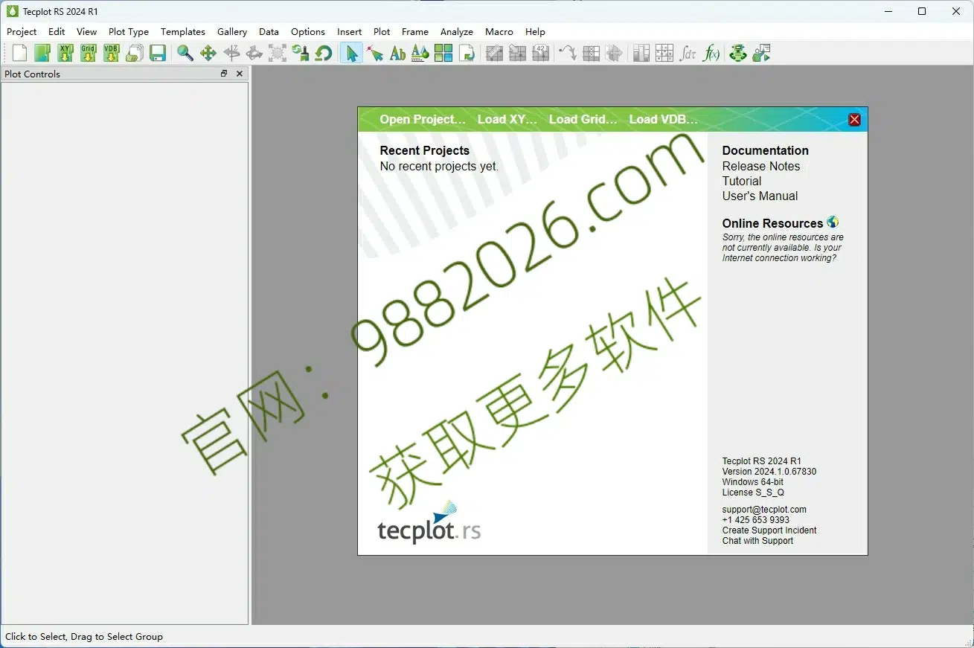Click the green phone support icon
974x648 pixels.
pos(737,53)
